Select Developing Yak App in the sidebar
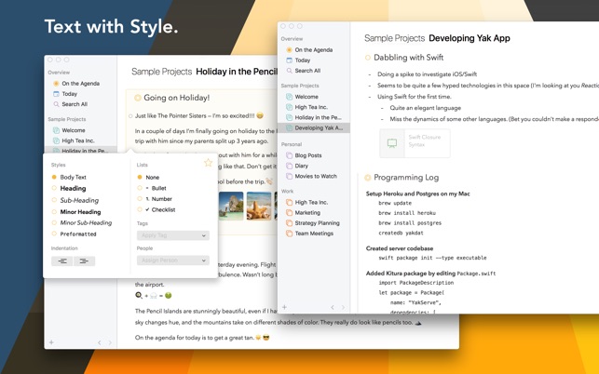 [x=317, y=127]
